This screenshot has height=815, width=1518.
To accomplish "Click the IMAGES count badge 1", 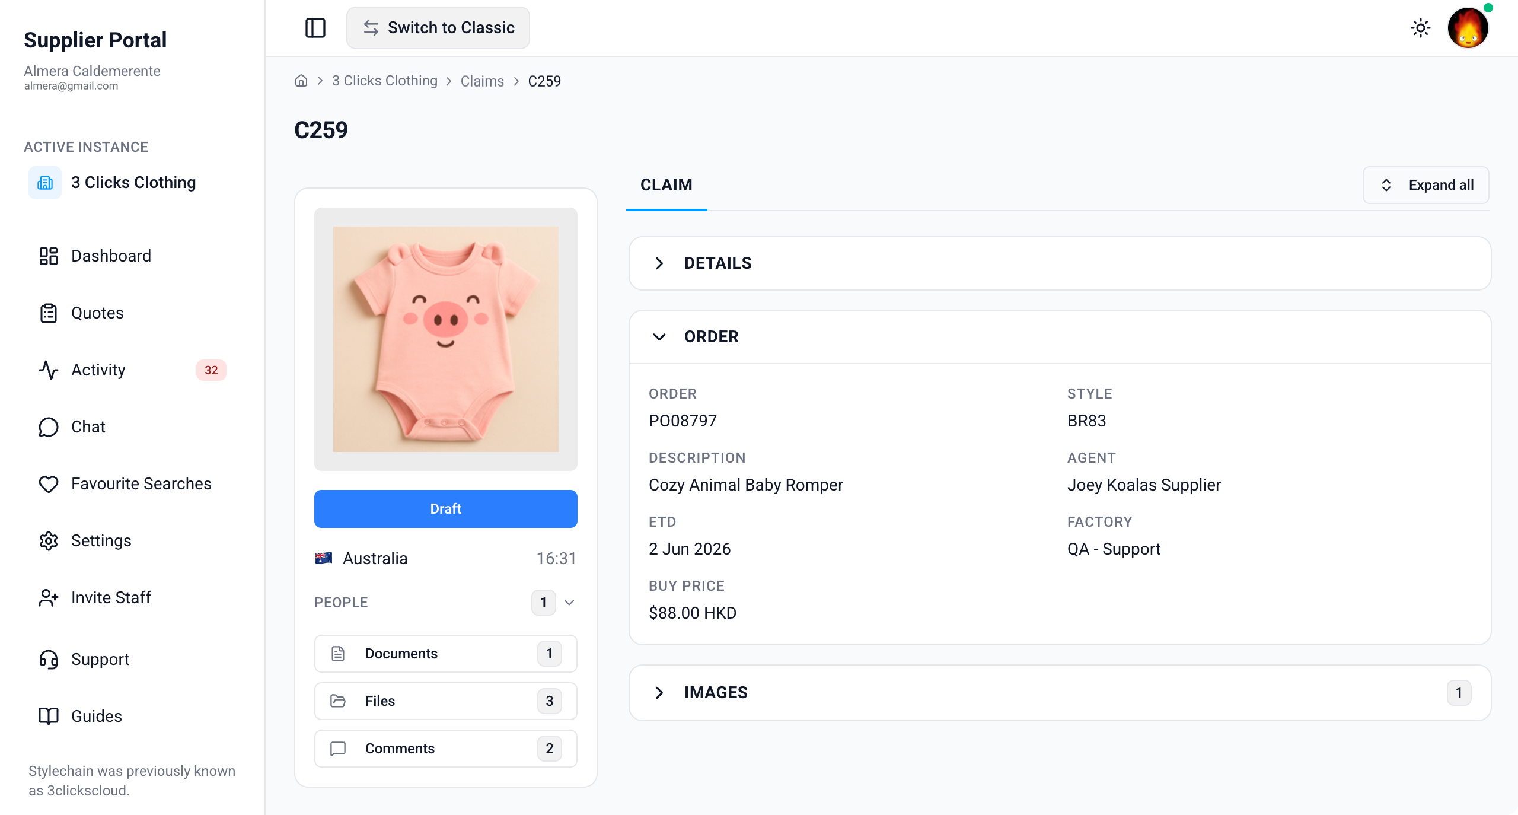I will point(1459,693).
